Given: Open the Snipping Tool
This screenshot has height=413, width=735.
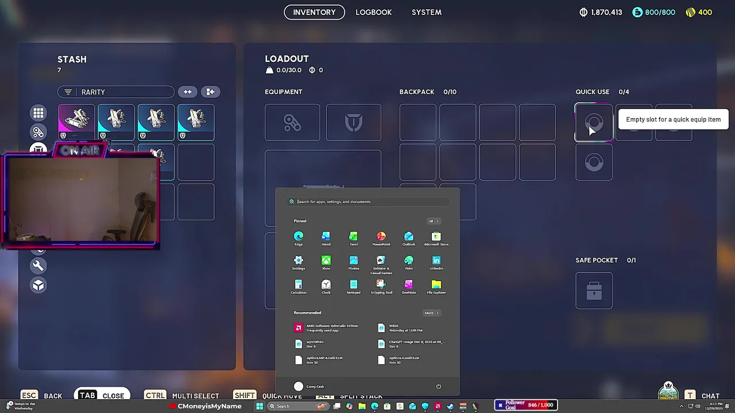Looking at the screenshot, I should (x=381, y=287).
